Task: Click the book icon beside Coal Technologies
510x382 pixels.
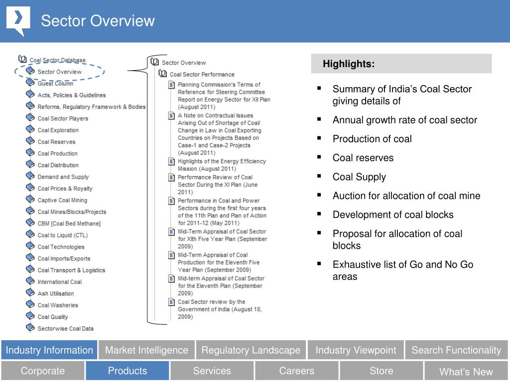Action: (x=30, y=246)
